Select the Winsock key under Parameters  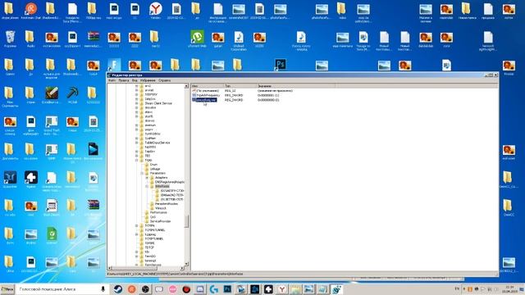click(x=161, y=208)
